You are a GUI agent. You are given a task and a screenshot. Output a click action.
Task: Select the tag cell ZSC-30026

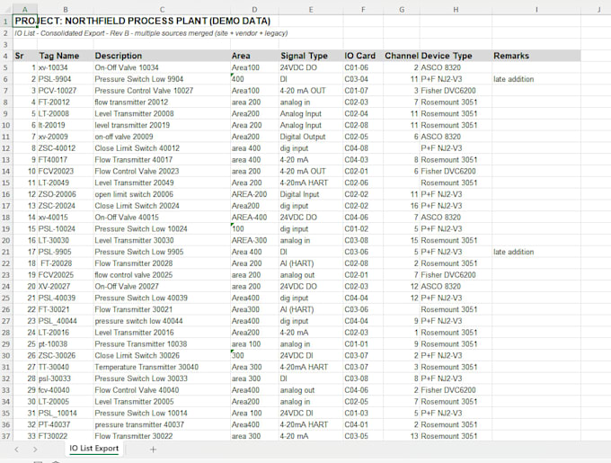point(66,355)
